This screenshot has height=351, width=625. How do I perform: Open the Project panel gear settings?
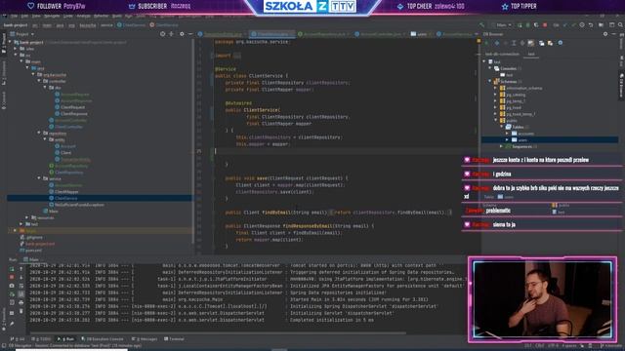pyautogui.click(x=182, y=34)
